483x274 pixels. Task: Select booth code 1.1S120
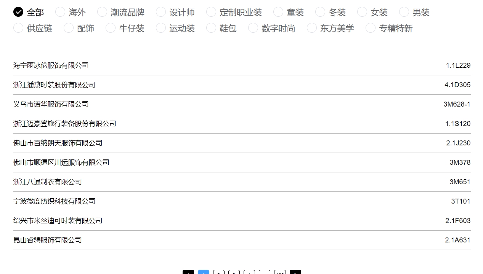(x=458, y=124)
